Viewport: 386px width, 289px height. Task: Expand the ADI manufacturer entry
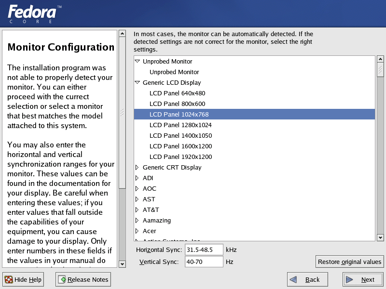137,178
